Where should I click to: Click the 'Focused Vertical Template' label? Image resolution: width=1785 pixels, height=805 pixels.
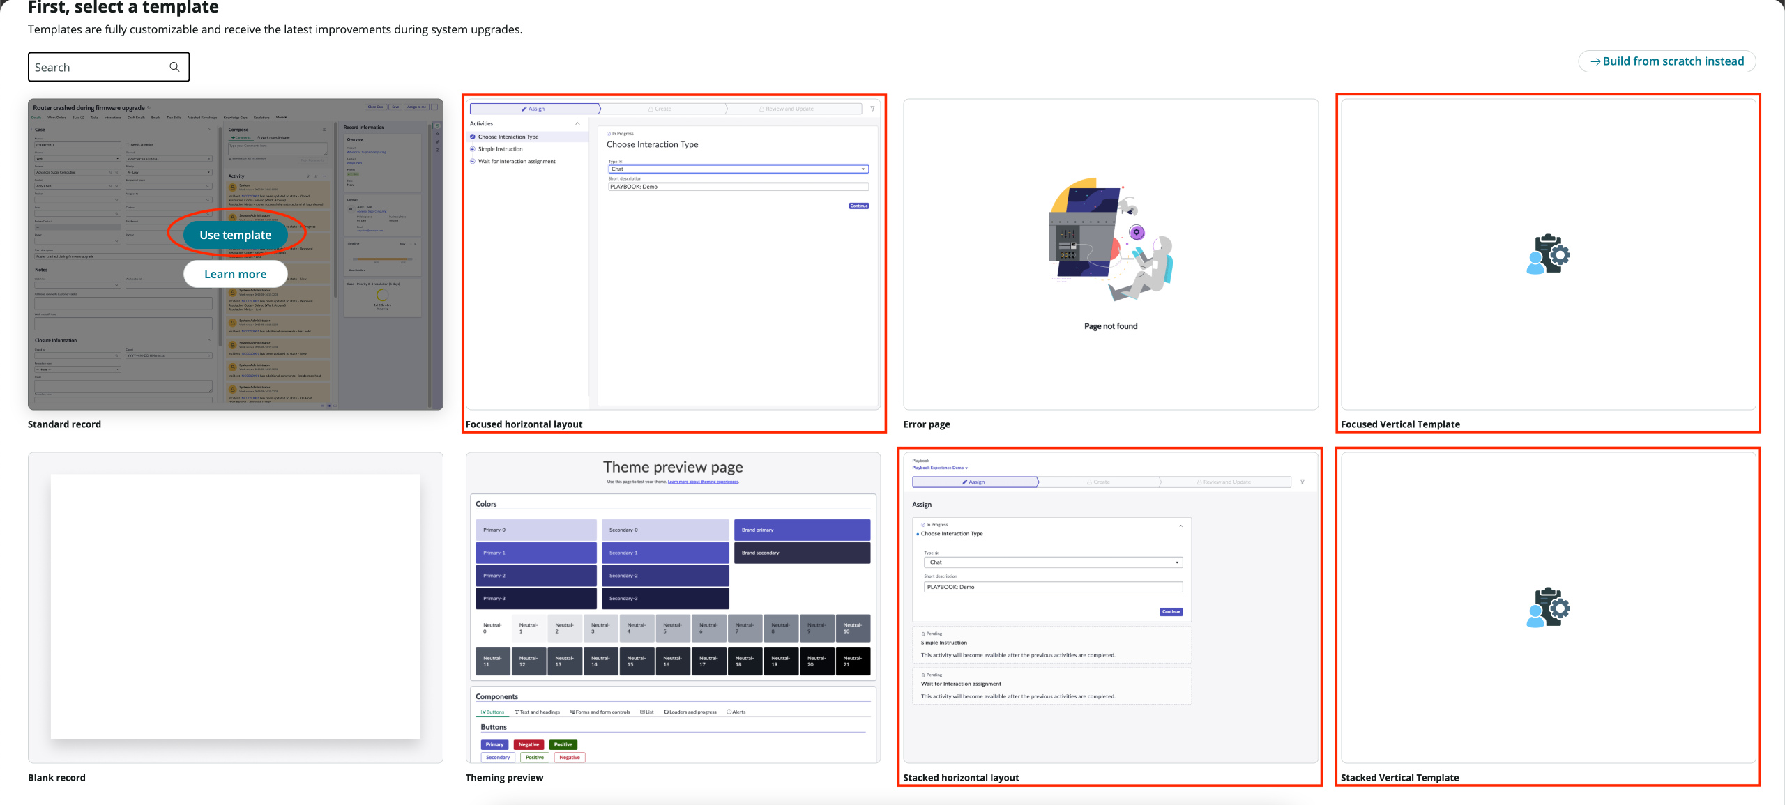click(x=1400, y=424)
